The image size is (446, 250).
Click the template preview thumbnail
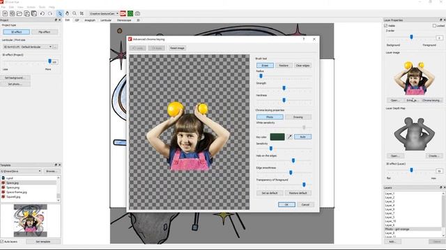pos(31,221)
